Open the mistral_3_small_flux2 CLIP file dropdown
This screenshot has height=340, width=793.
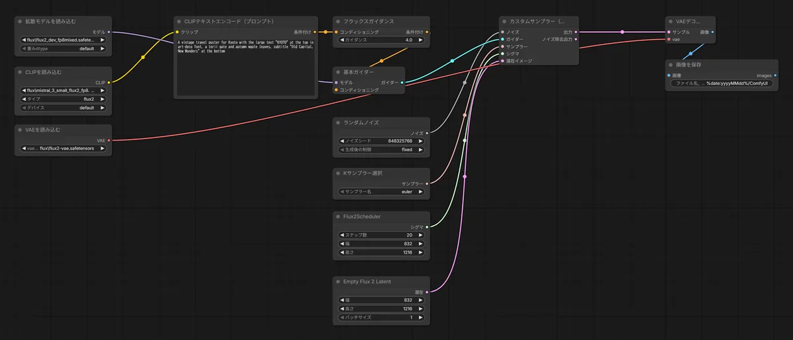[x=64, y=90]
